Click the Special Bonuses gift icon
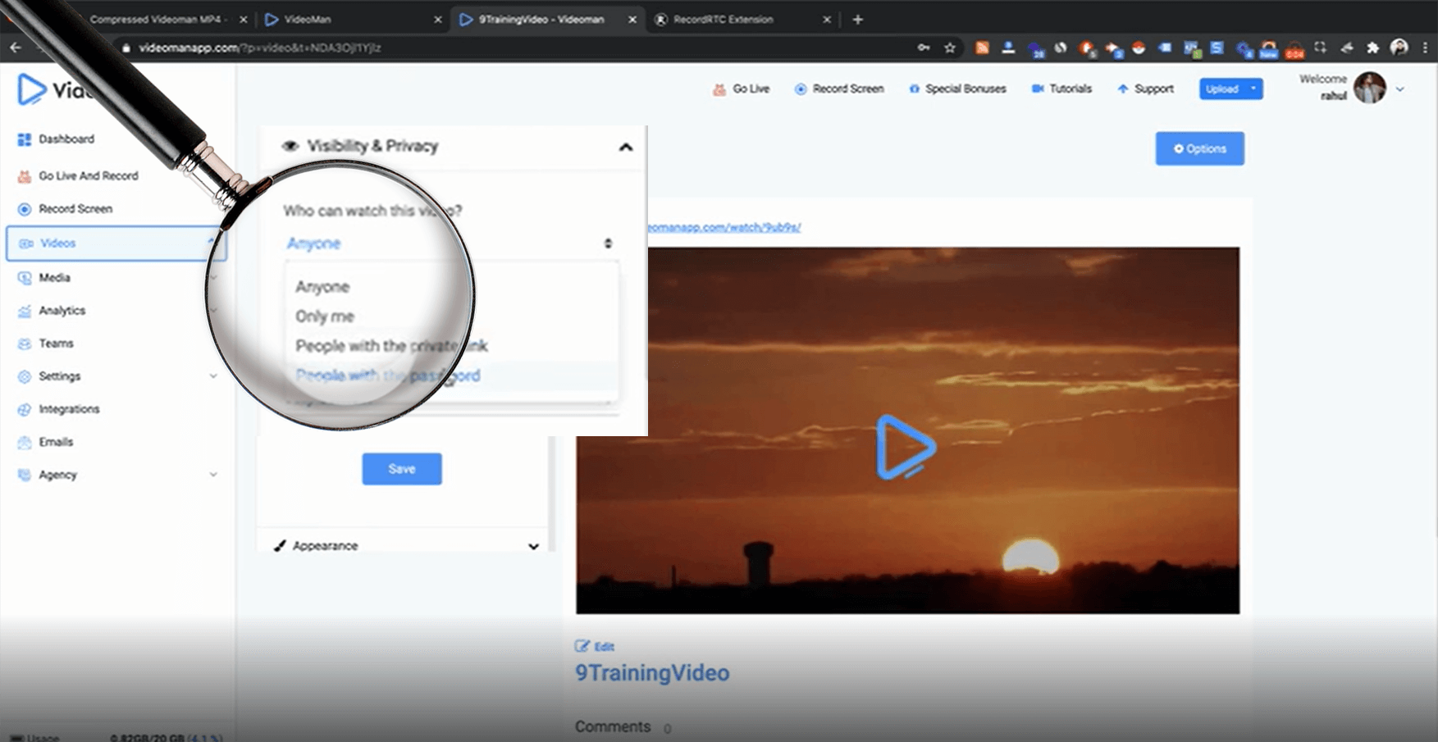This screenshot has width=1438, height=742. pos(914,89)
